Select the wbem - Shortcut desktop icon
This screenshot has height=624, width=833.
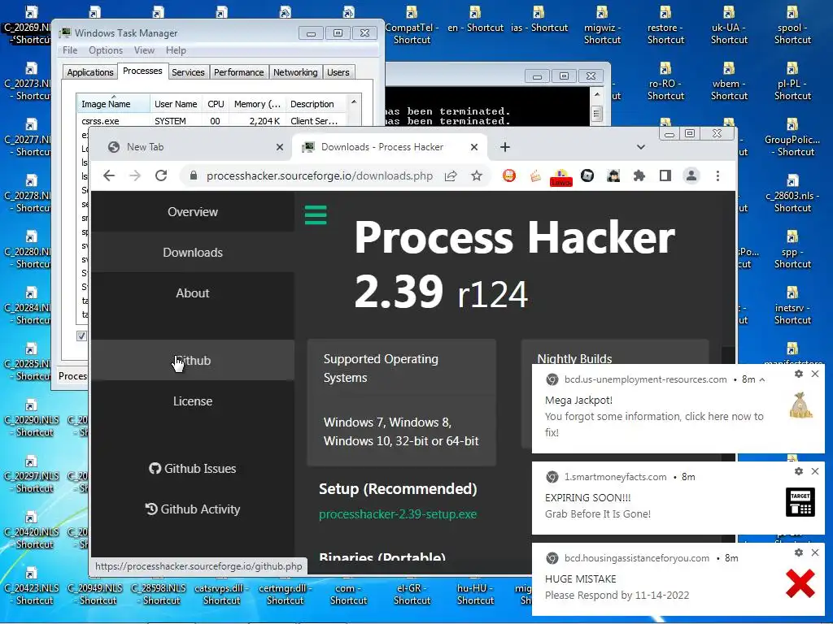pos(729,82)
